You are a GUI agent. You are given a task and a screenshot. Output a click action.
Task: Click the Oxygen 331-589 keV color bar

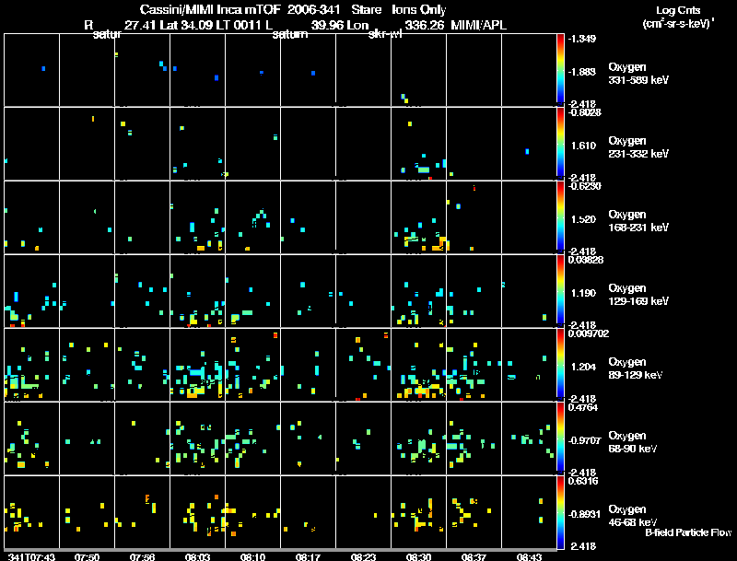pyautogui.click(x=560, y=68)
